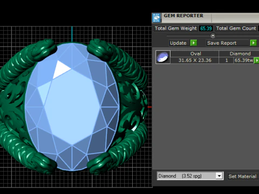The width and height of the screenshot is (259, 194).
Task: Click the Total Gem Count label
Action: click(236, 29)
